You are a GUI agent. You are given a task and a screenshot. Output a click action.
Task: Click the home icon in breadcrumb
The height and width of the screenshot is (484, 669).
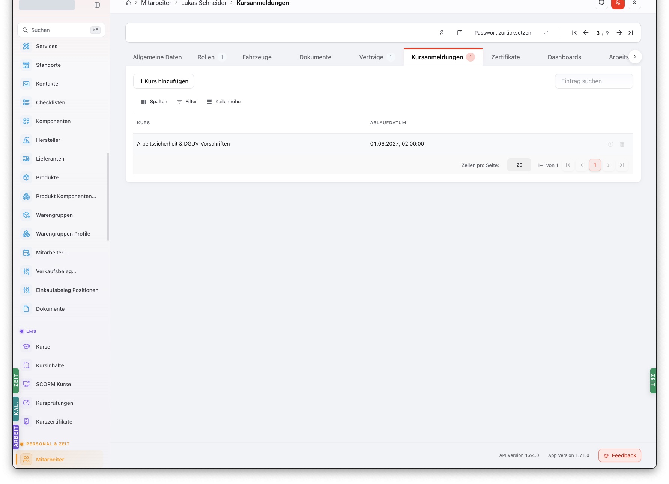click(128, 3)
